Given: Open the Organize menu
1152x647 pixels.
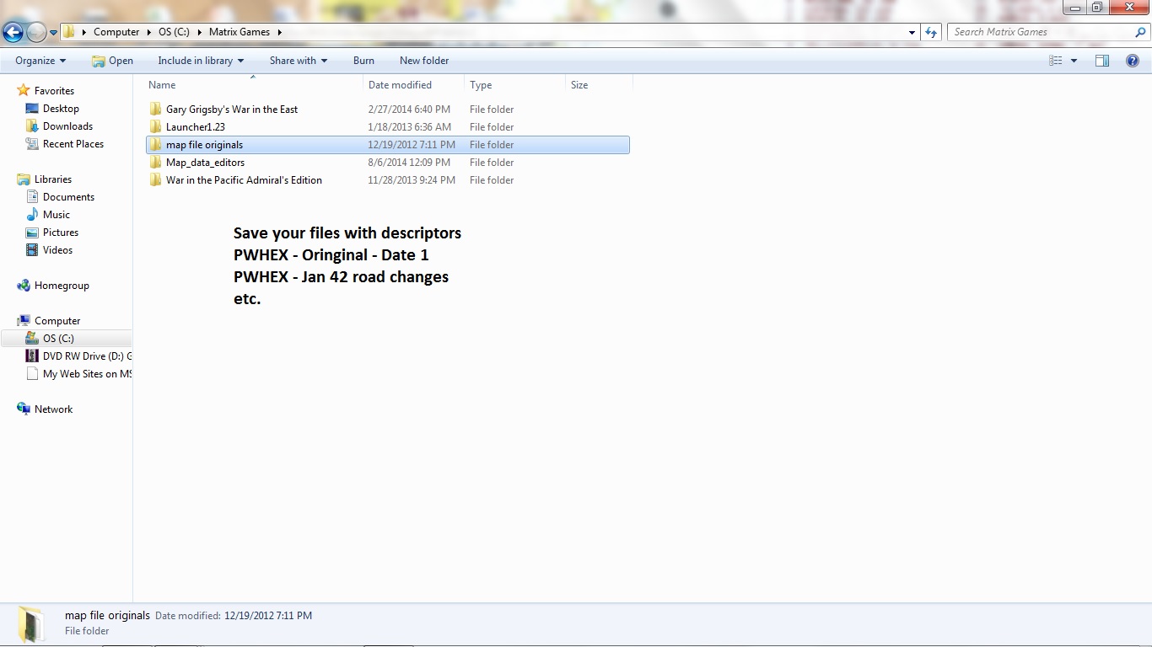Looking at the screenshot, I should tap(40, 61).
